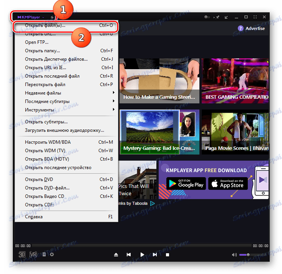The height and width of the screenshot is (274, 282).
Task: Switch to fullscreen mode icon
Action: click(x=255, y=17)
